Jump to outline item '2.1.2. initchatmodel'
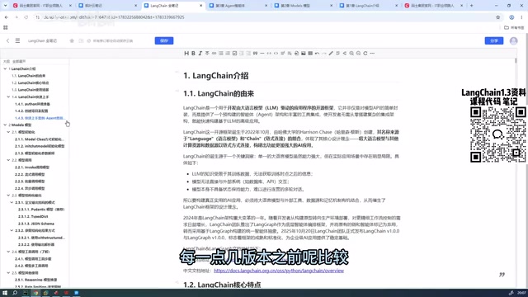This screenshot has height=297, width=528. pos(40,146)
